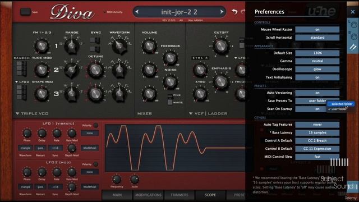Click the TUNE MOD knob
Screen dimensions: 359x202
click(42, 70)
